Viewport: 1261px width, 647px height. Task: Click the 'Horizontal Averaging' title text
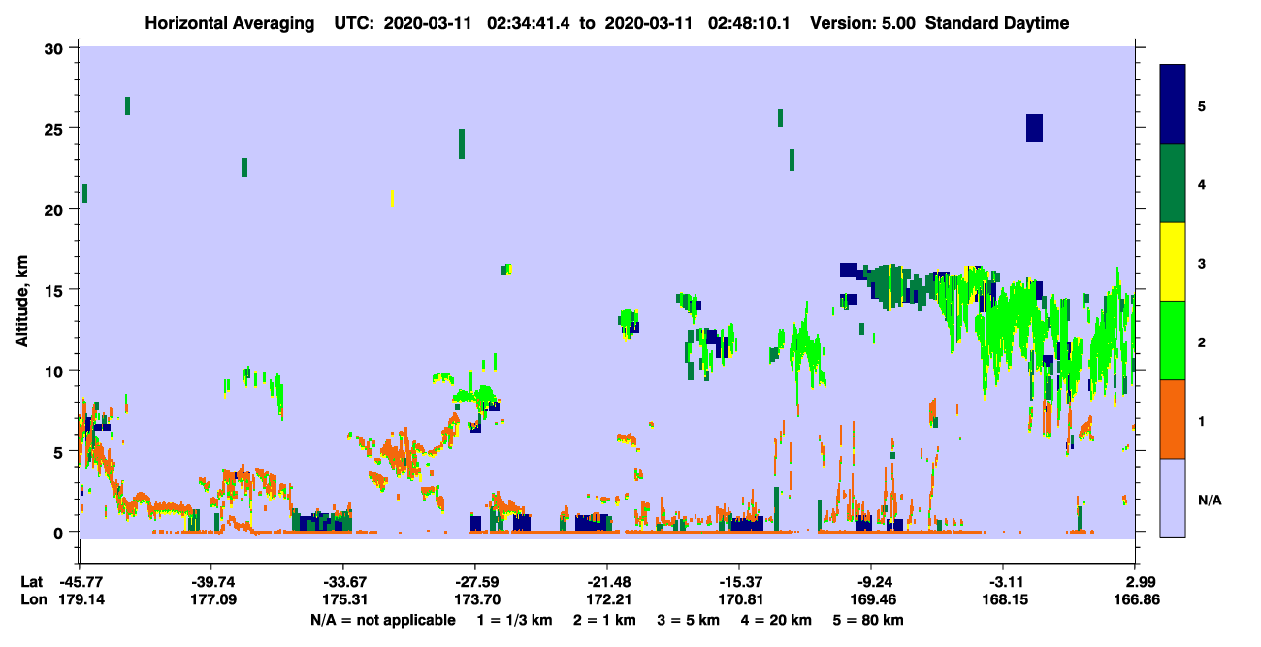pos(231,23)
